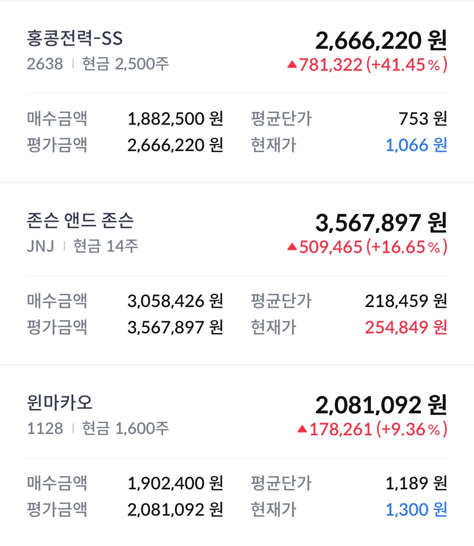Open the 윈마카오 stock title
This screenshot has width=474, height=546.
tap(60, 403)
